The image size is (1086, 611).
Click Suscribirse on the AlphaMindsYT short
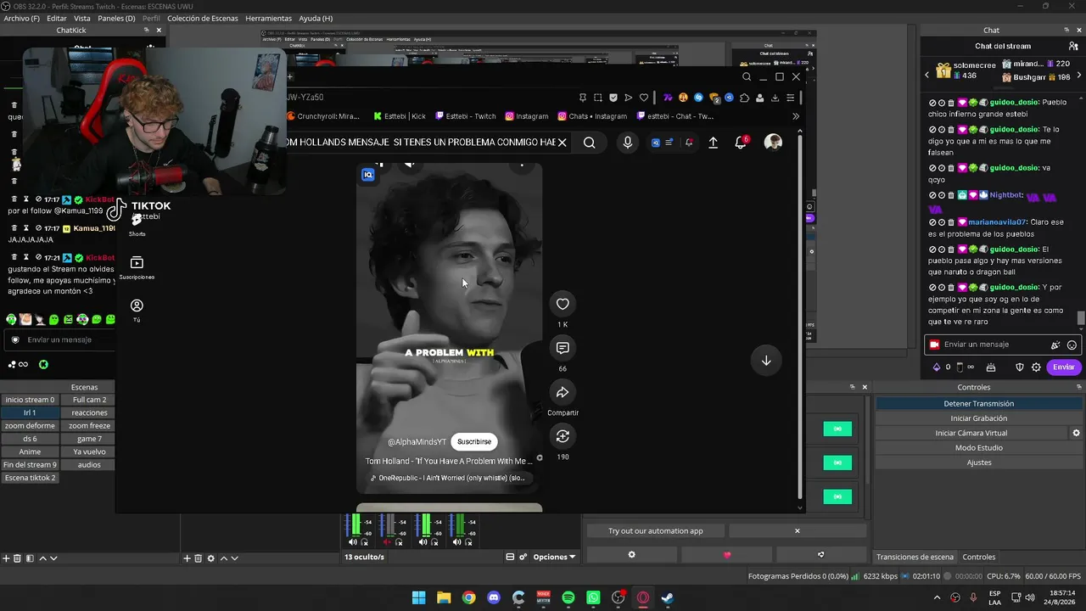474,442
